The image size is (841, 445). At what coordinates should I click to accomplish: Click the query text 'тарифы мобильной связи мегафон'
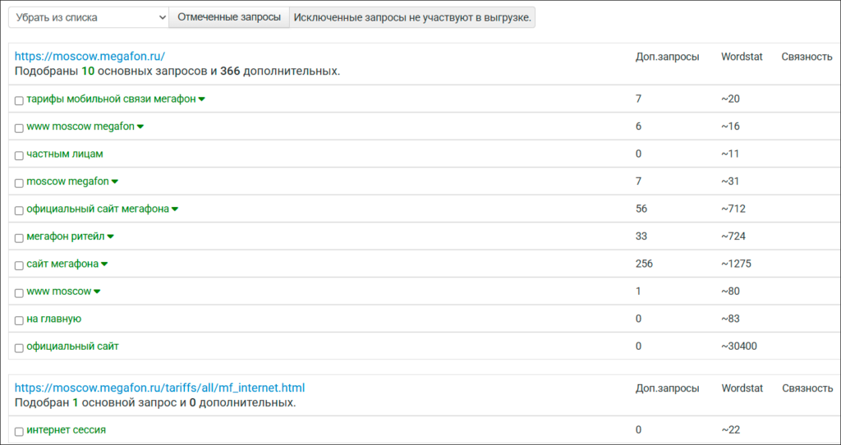pyautogui.click(x=111, y=99)
